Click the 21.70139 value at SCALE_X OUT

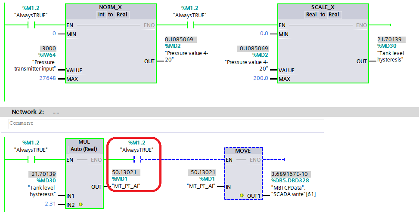tap(391, 40)
